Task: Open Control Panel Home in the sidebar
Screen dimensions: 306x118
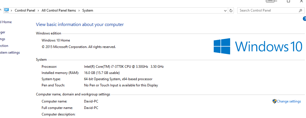Action: click(x=6, y=22)
